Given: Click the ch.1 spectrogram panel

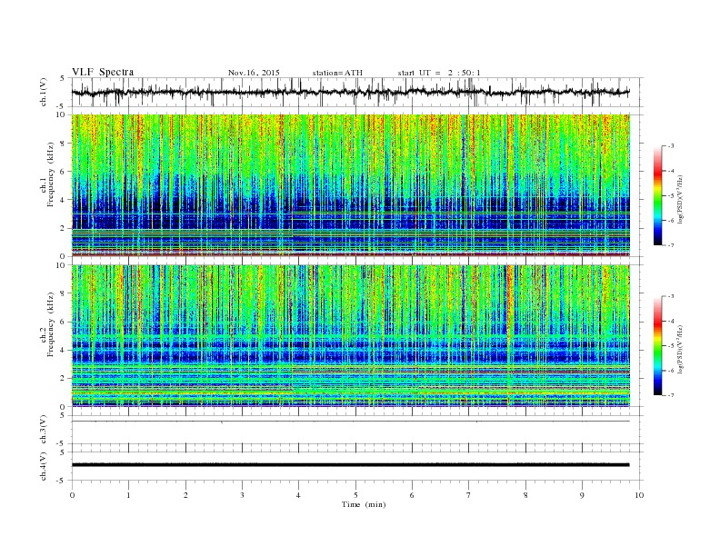Looking at the screenshot, I should (350, 185).
